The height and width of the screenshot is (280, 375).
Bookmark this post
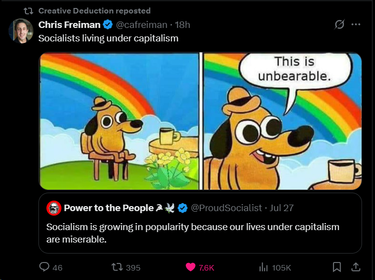point(337,268)
